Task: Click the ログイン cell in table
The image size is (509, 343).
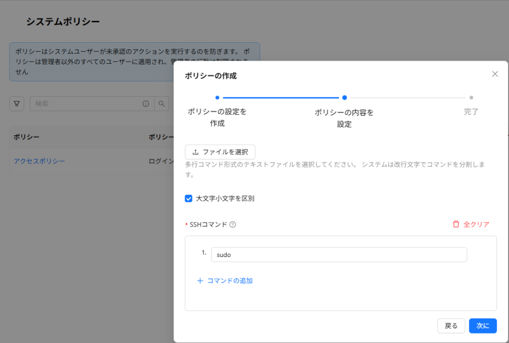Action: [x=161, y=161]
